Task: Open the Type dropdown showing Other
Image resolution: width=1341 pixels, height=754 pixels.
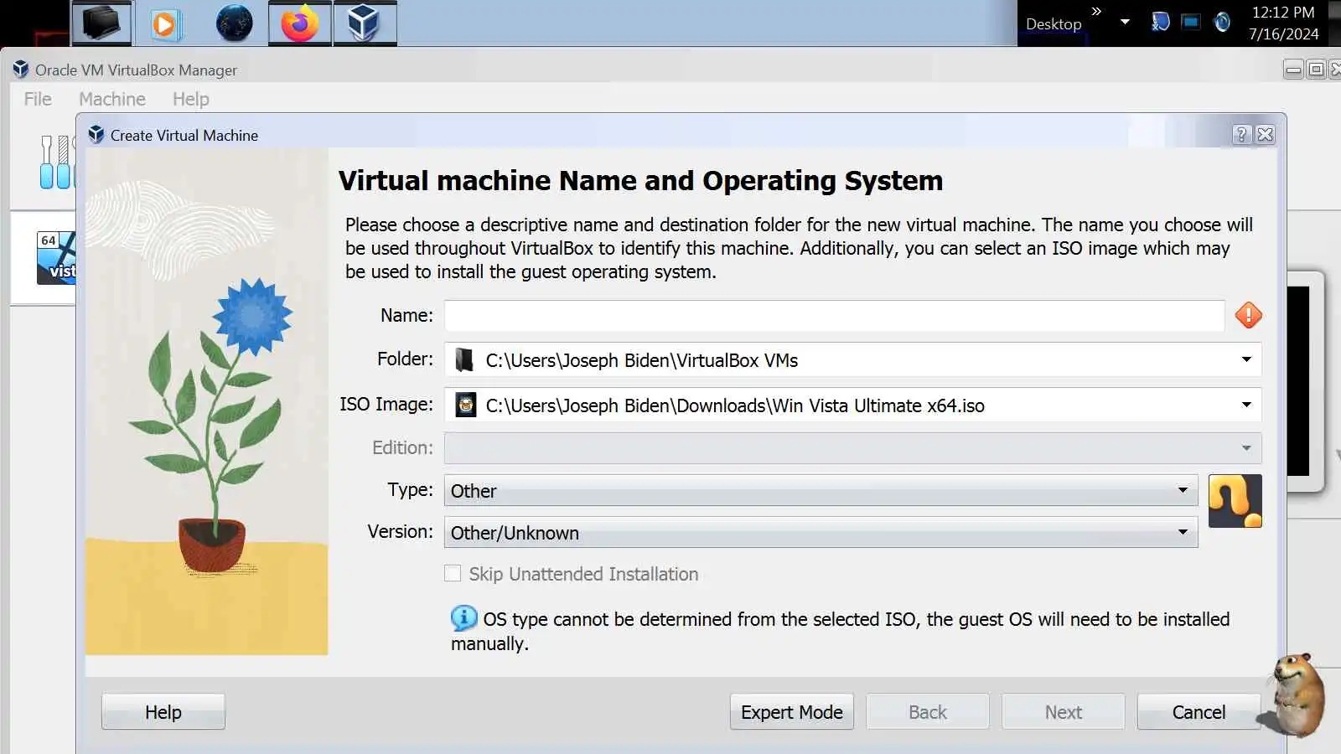Action: pos(821,490)
